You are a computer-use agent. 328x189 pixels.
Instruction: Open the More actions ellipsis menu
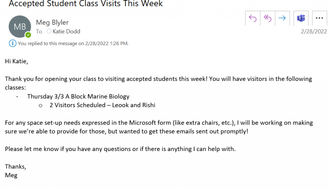click(x=319, y=19)
